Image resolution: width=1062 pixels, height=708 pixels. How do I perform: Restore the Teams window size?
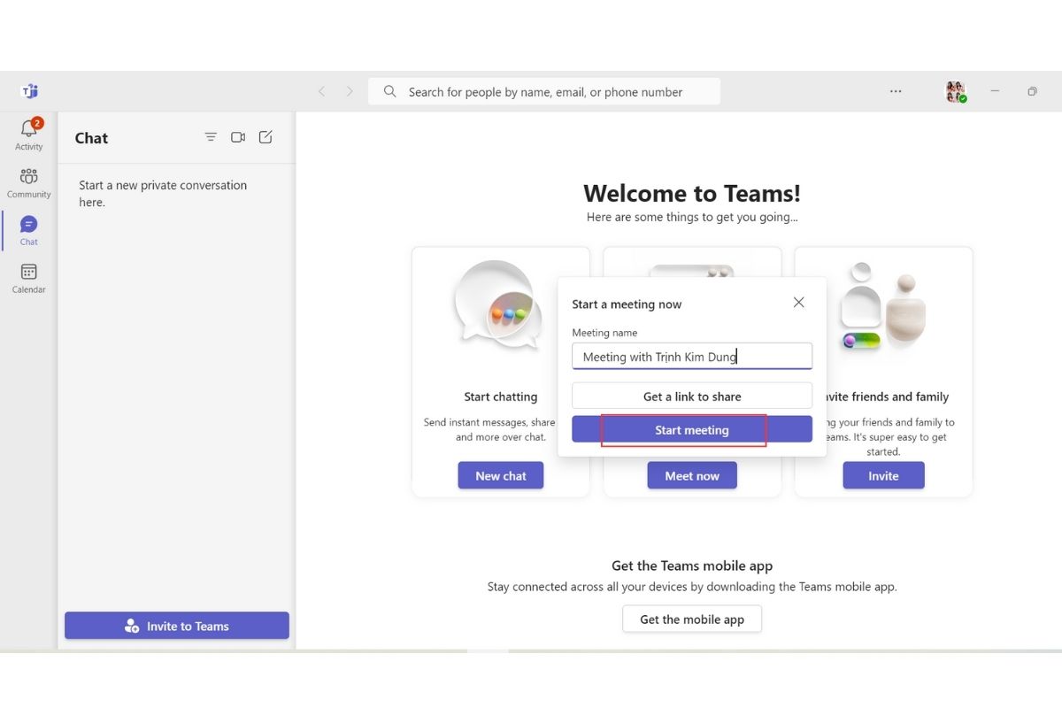pos(1032,91)
